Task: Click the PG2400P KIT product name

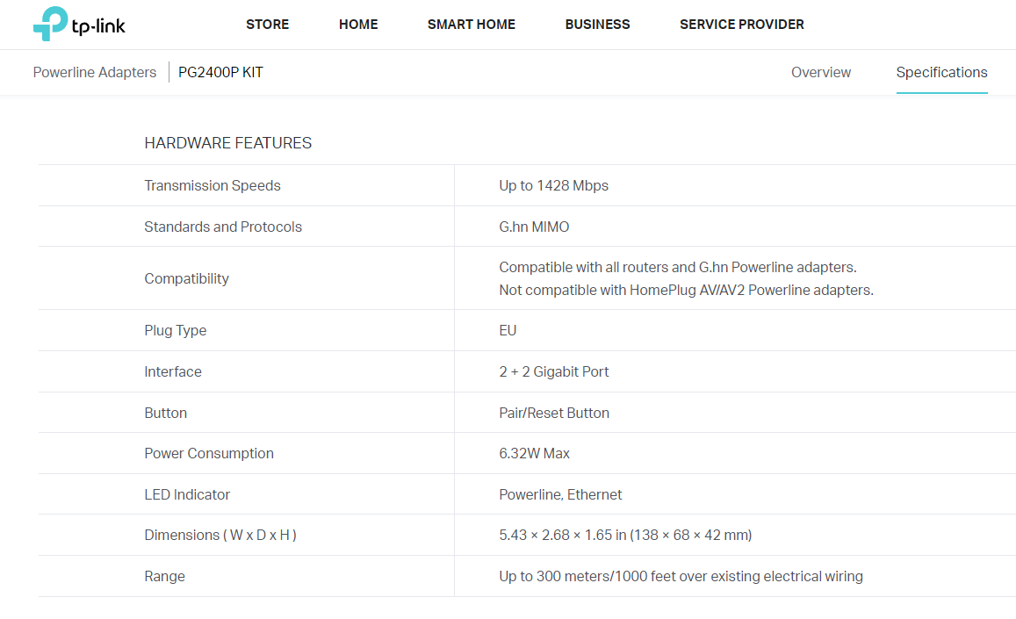Action: [220, 72]
